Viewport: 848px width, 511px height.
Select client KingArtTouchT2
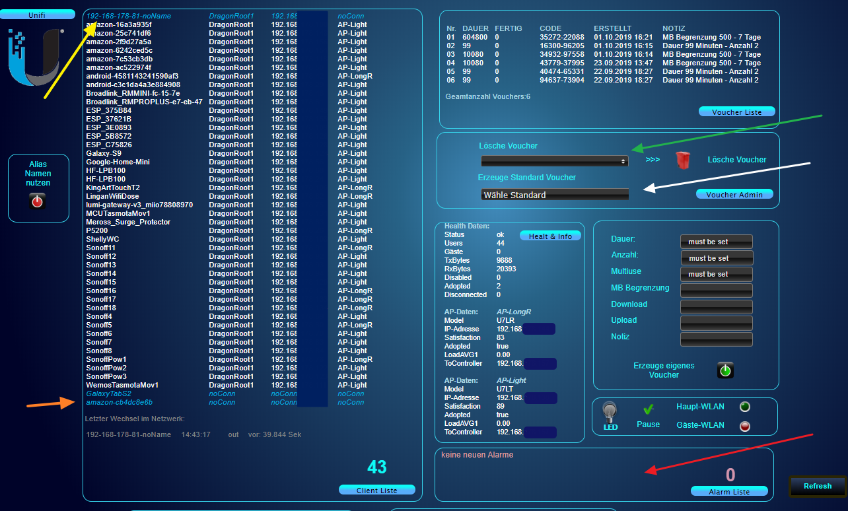[x=113, y=187]
